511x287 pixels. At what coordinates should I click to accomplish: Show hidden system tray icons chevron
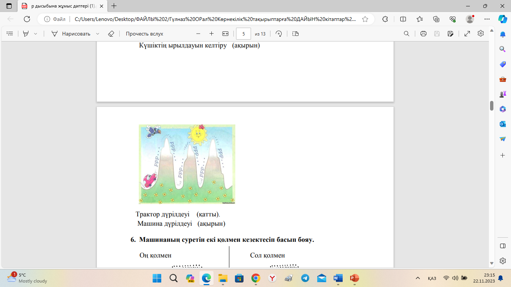click(x=418, y=278)
